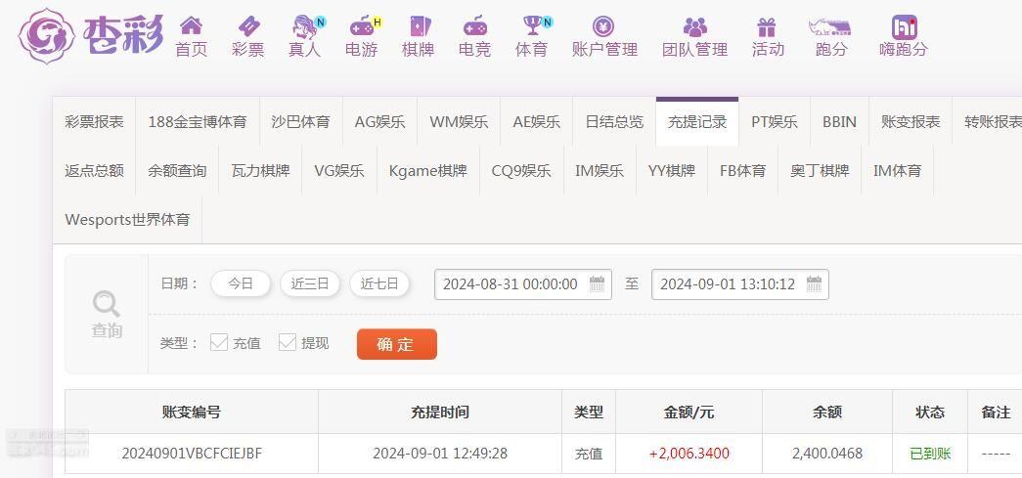The width and height of the screenshot is (1022, 478).
Task: Click balance value 2,400.0468
Action: click(827, 454)
